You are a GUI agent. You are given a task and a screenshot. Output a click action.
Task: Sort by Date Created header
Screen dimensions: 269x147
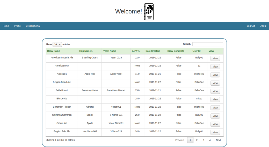click(x=152, y=51)
